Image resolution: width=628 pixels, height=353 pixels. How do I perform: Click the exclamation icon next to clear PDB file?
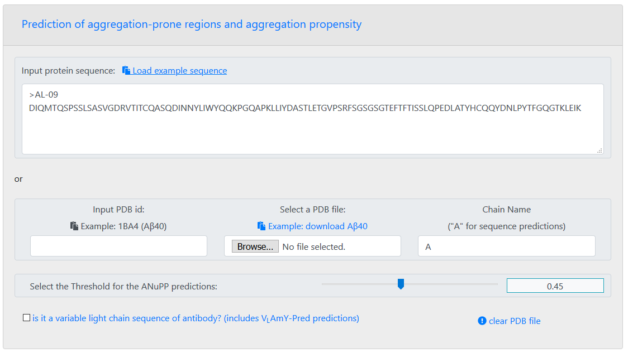[x=482, y=321]
